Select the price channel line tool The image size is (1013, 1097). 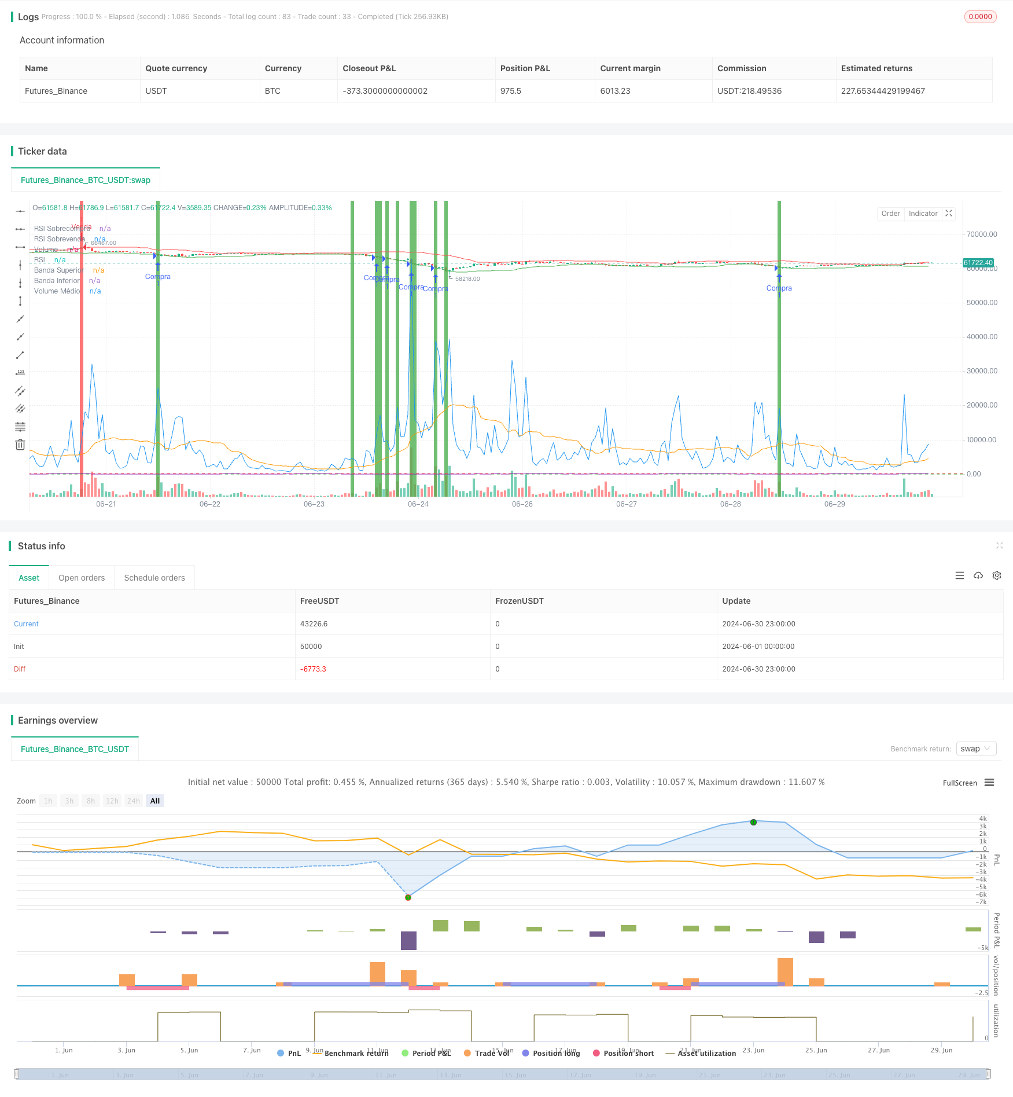tap(20, 391)
